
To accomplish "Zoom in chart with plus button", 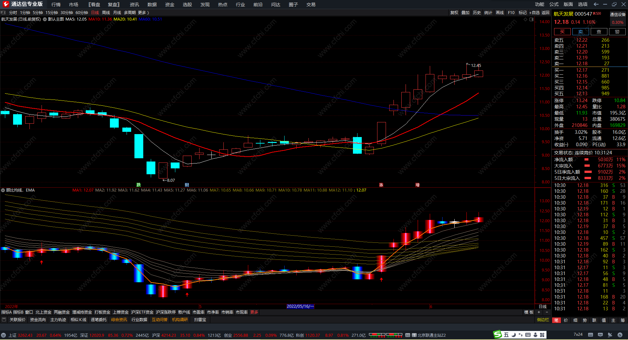I will [x=539, y=312].
